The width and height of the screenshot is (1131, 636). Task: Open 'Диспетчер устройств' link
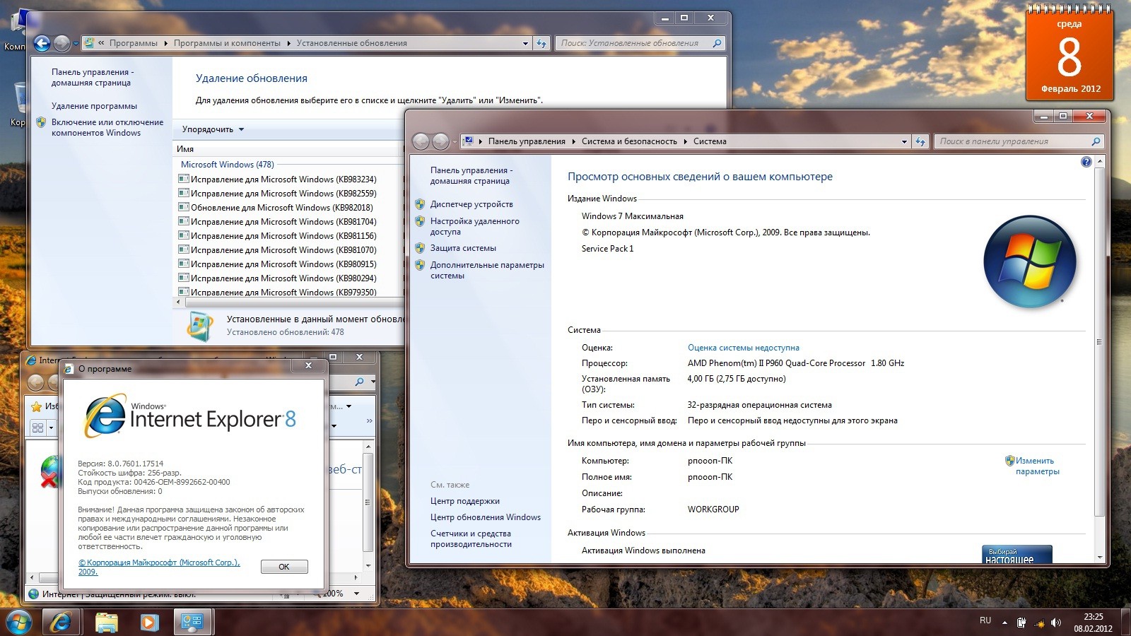[x=471, y=204]
